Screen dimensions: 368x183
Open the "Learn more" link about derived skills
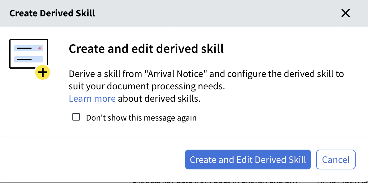click(92, 98)
